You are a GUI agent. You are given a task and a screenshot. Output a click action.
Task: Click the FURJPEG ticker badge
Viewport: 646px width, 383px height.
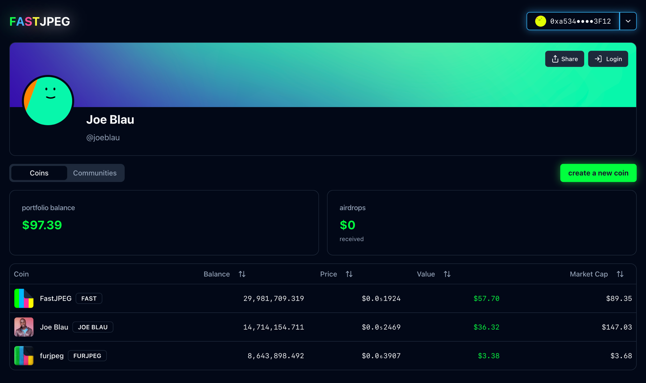click(x=87, y=356)
